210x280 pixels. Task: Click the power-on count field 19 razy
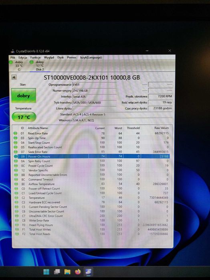pos(160,102)
